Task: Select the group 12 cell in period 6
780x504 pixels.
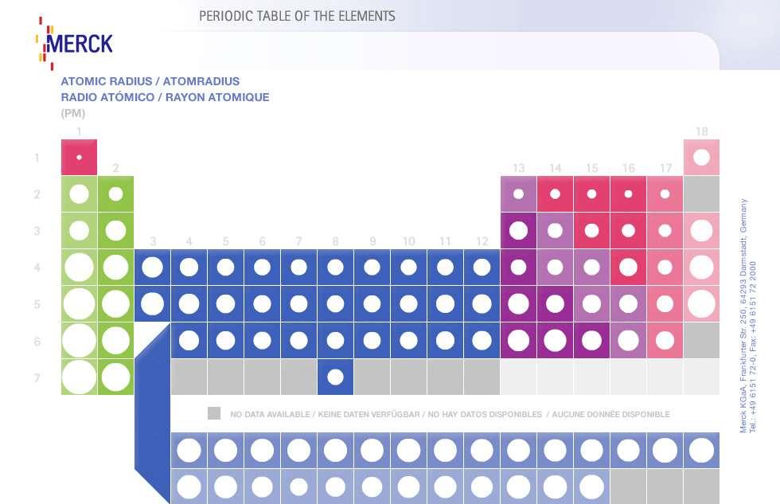Action: point(482,340)
